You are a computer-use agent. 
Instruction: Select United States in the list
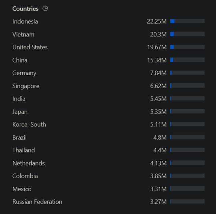pos(30,47)
